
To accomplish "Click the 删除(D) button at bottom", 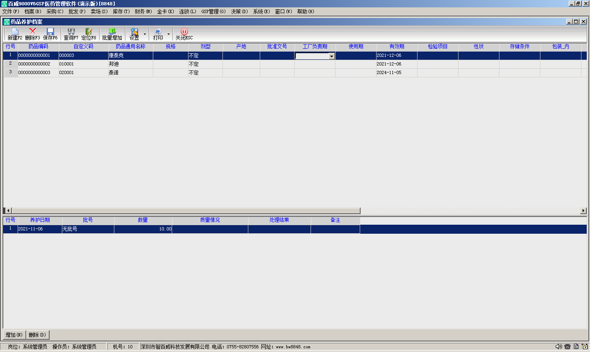I will coord(37,335).
